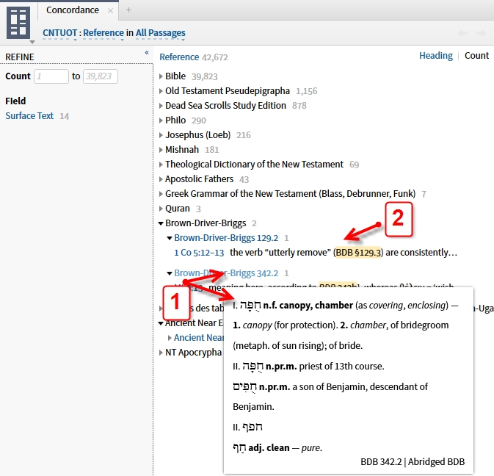Expand Dead Sea Scrolls Study Edition group
Image resolution: width=494 pixels, height=476 pixels.
161,106
